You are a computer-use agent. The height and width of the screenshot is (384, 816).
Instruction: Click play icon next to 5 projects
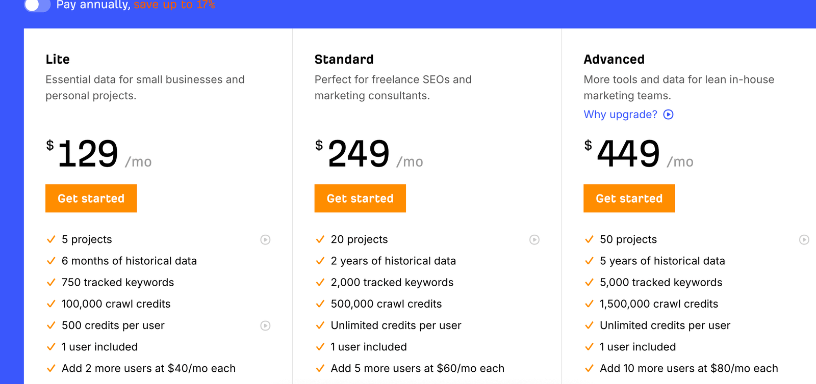point(265,240)
